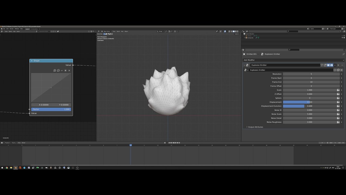Viewport: 346px width, 195px height.
Task: Zoom out on the Shape curve
Action: 58,70
